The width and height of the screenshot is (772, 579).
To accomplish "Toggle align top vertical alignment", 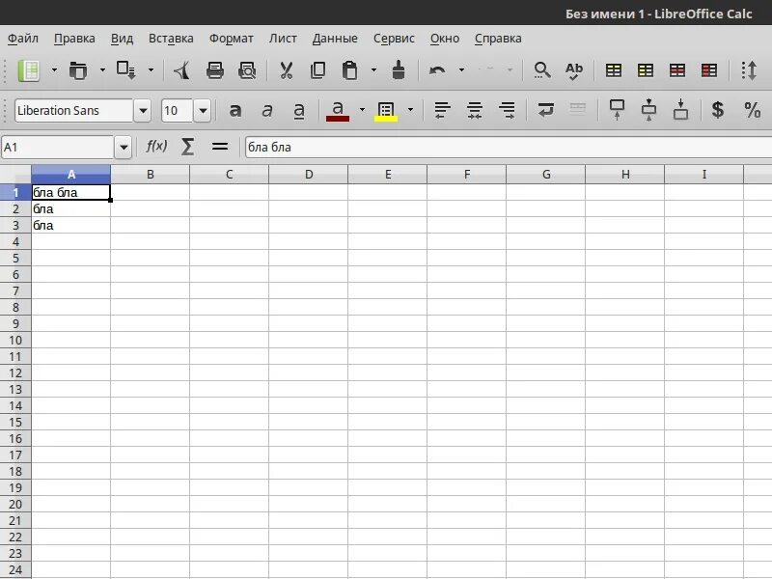I will click(617, 110).
